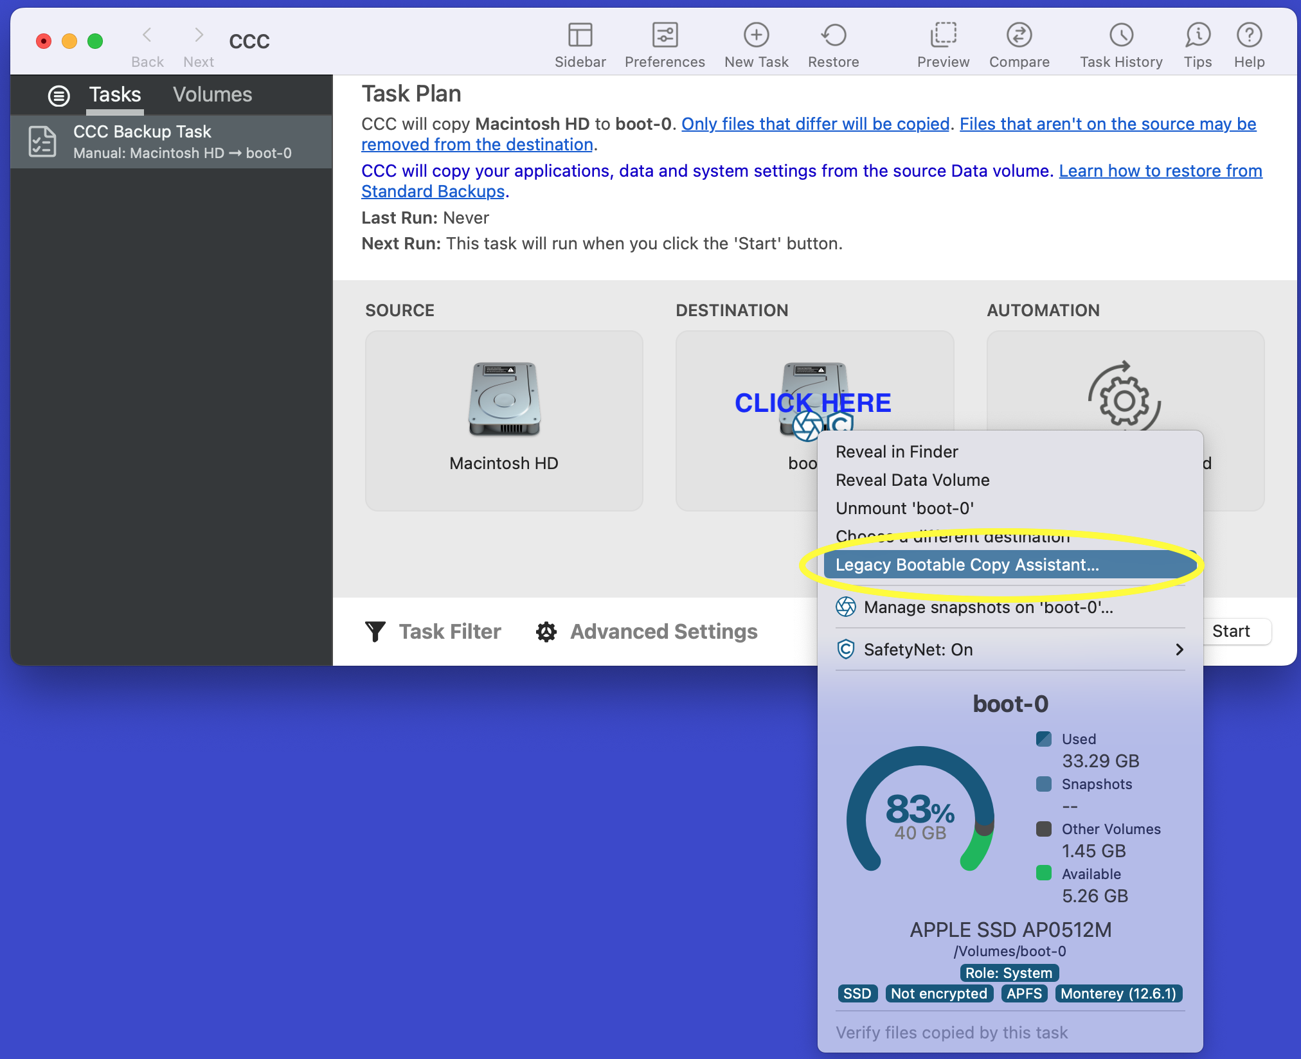Image resolution: width=1301 pixels, height=1059 pixels.
Task: Click the Last Run: Never text
Action: (425, 218)
